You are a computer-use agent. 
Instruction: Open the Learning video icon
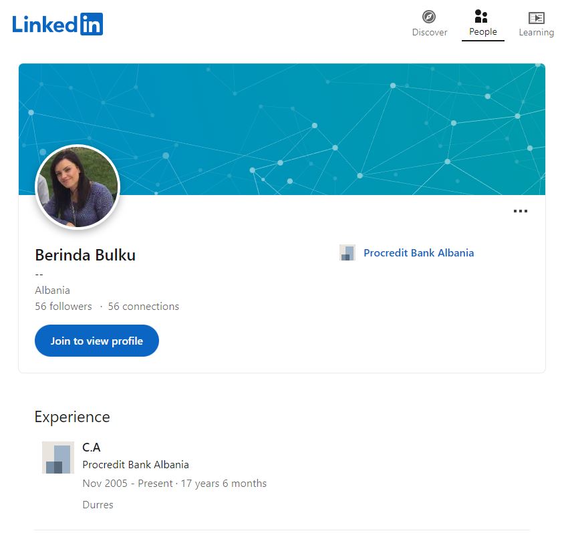point(536,17)
